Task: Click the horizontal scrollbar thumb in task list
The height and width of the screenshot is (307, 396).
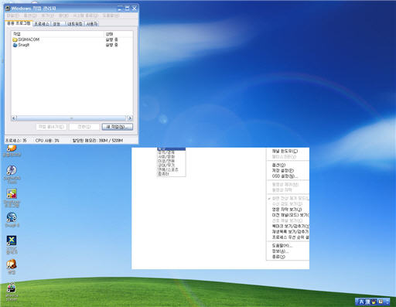Action: click(x=72, y=118)
